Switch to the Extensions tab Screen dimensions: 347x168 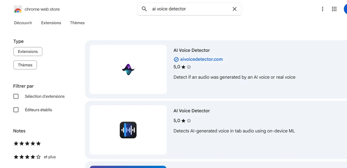(51, 23)
